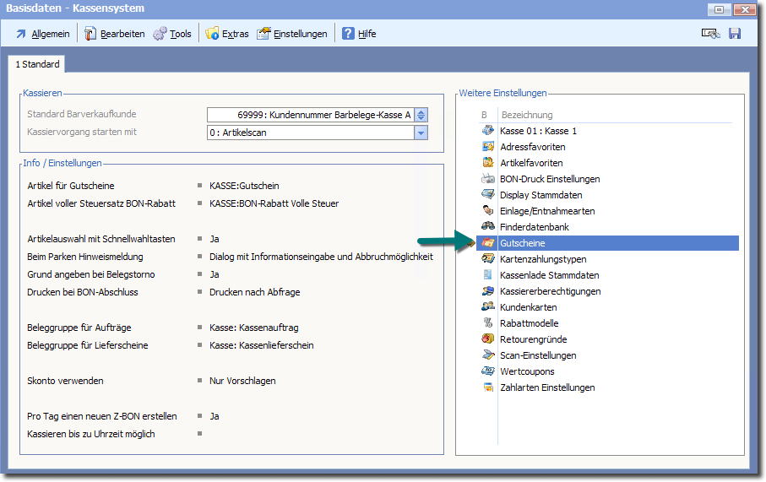
Task: Open Retourengründe icon in list
Action: pyautogui.click(x=488, y=339)
